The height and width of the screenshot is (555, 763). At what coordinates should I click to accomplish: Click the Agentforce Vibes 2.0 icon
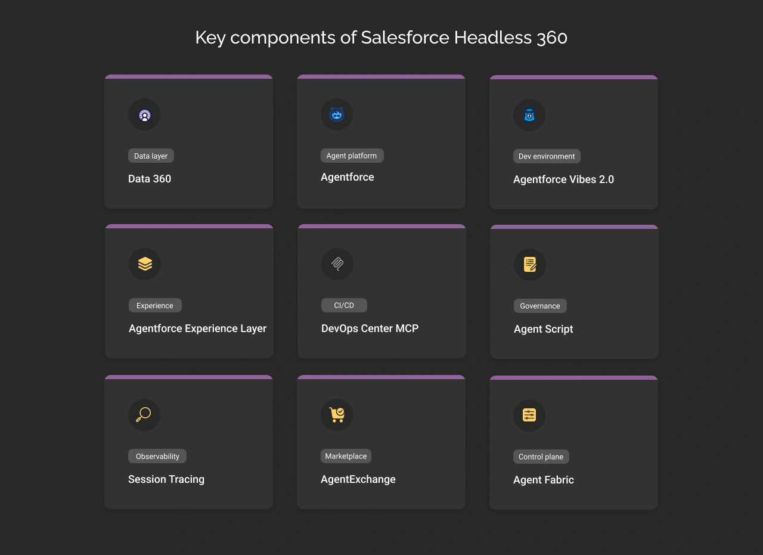coord(529,115)
